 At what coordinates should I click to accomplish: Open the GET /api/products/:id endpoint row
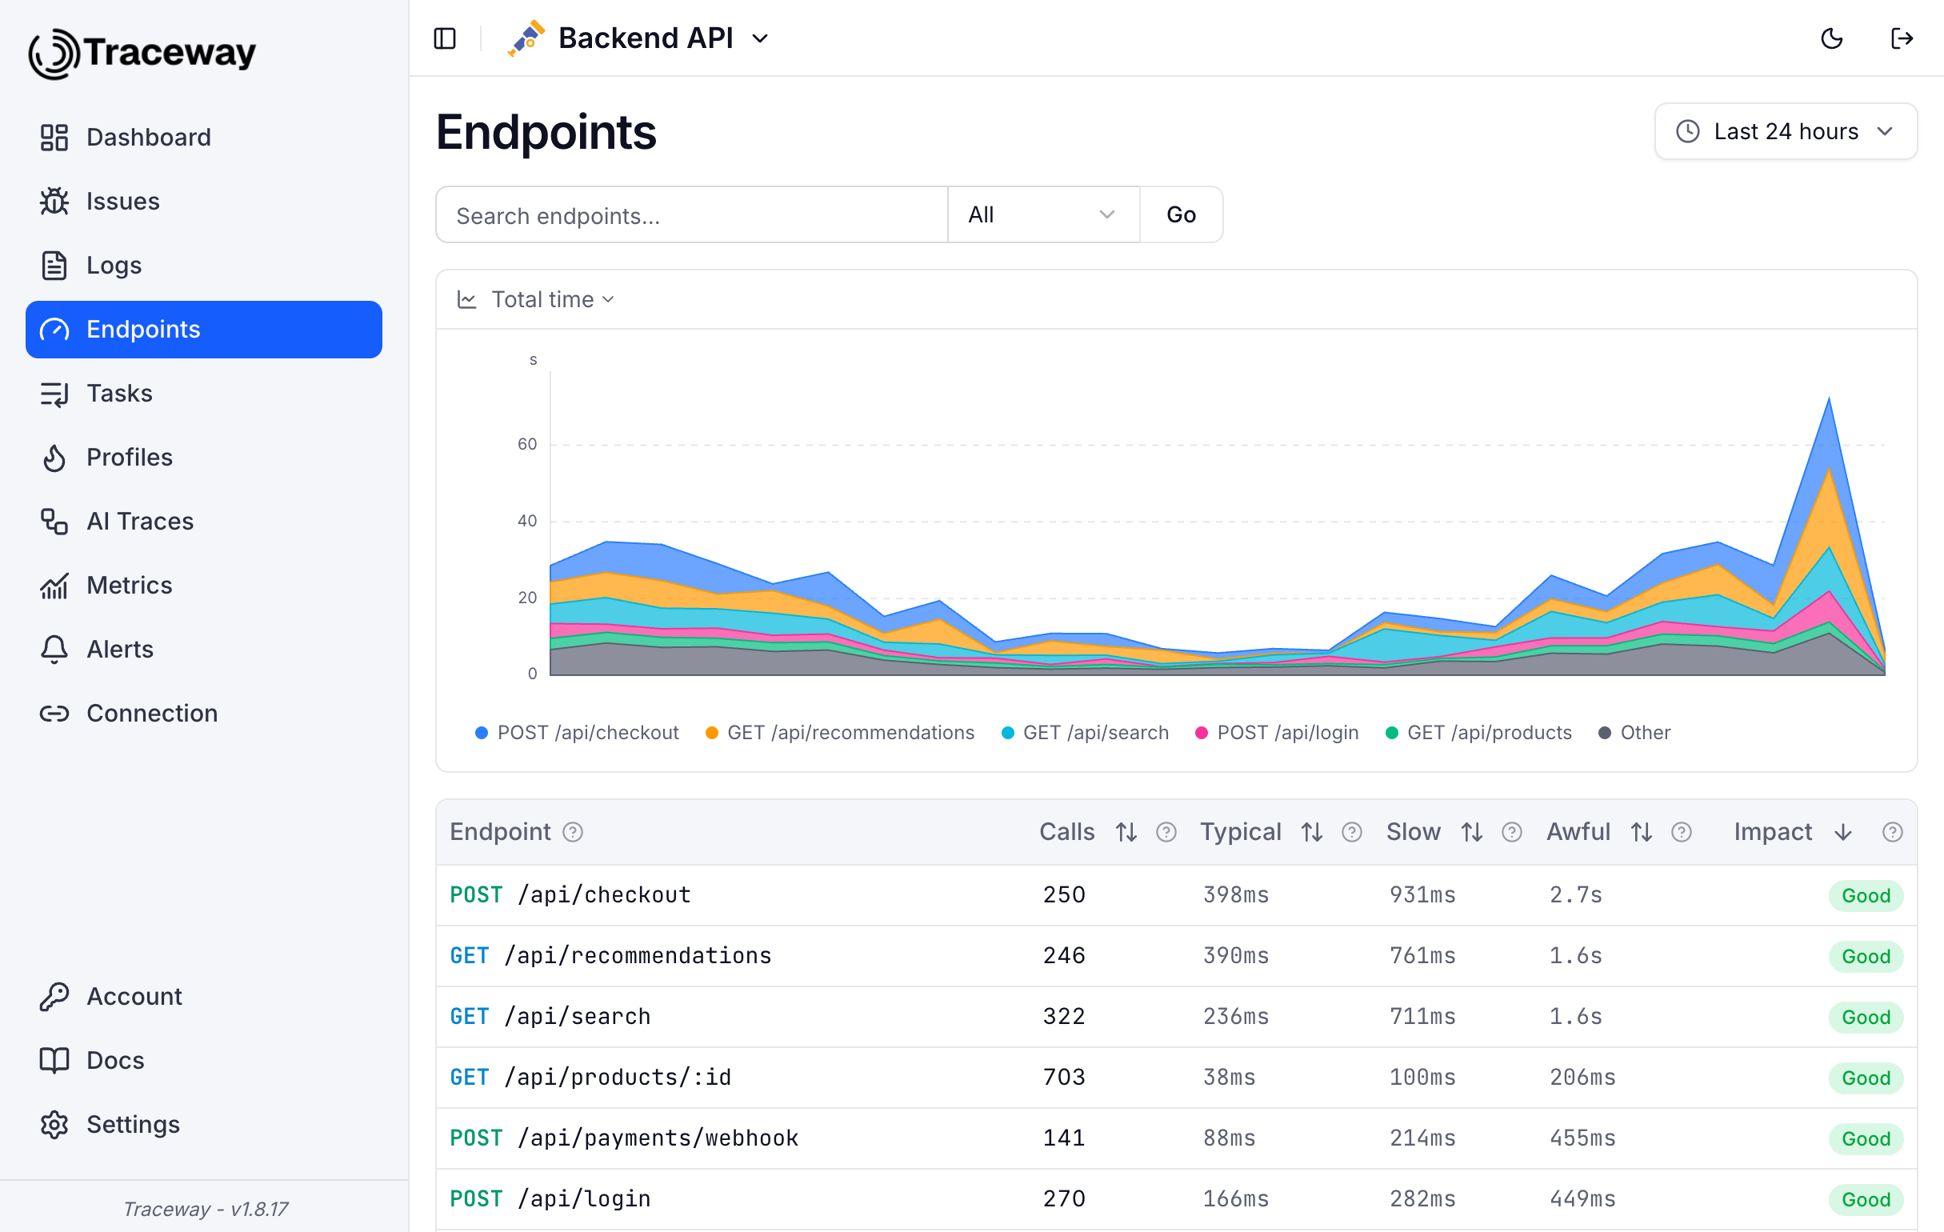(1176, 1077)
